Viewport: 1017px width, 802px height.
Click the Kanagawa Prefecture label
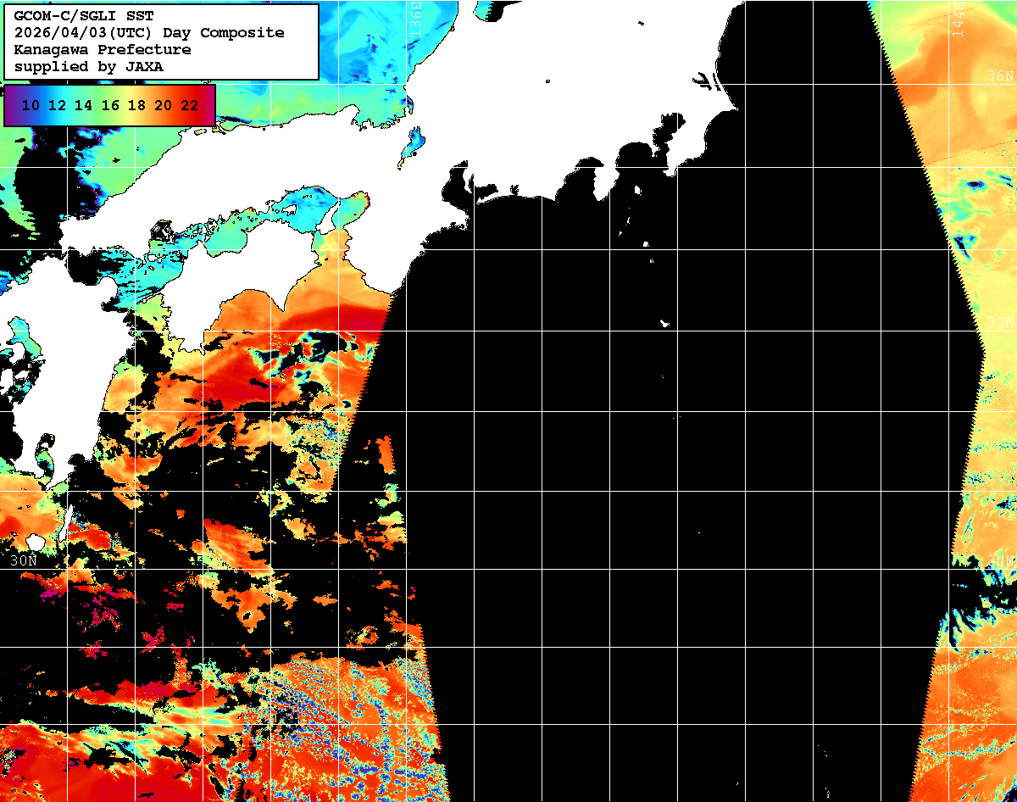coord(102,49)
